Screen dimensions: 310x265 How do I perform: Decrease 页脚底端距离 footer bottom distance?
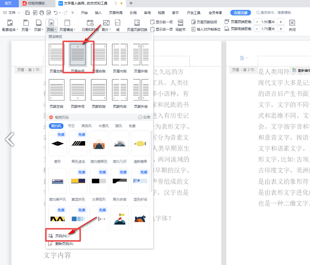(257, 29)
